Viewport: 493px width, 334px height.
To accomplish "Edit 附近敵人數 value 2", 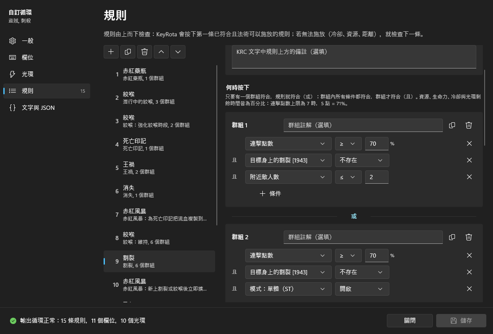I will coord(377,177).
